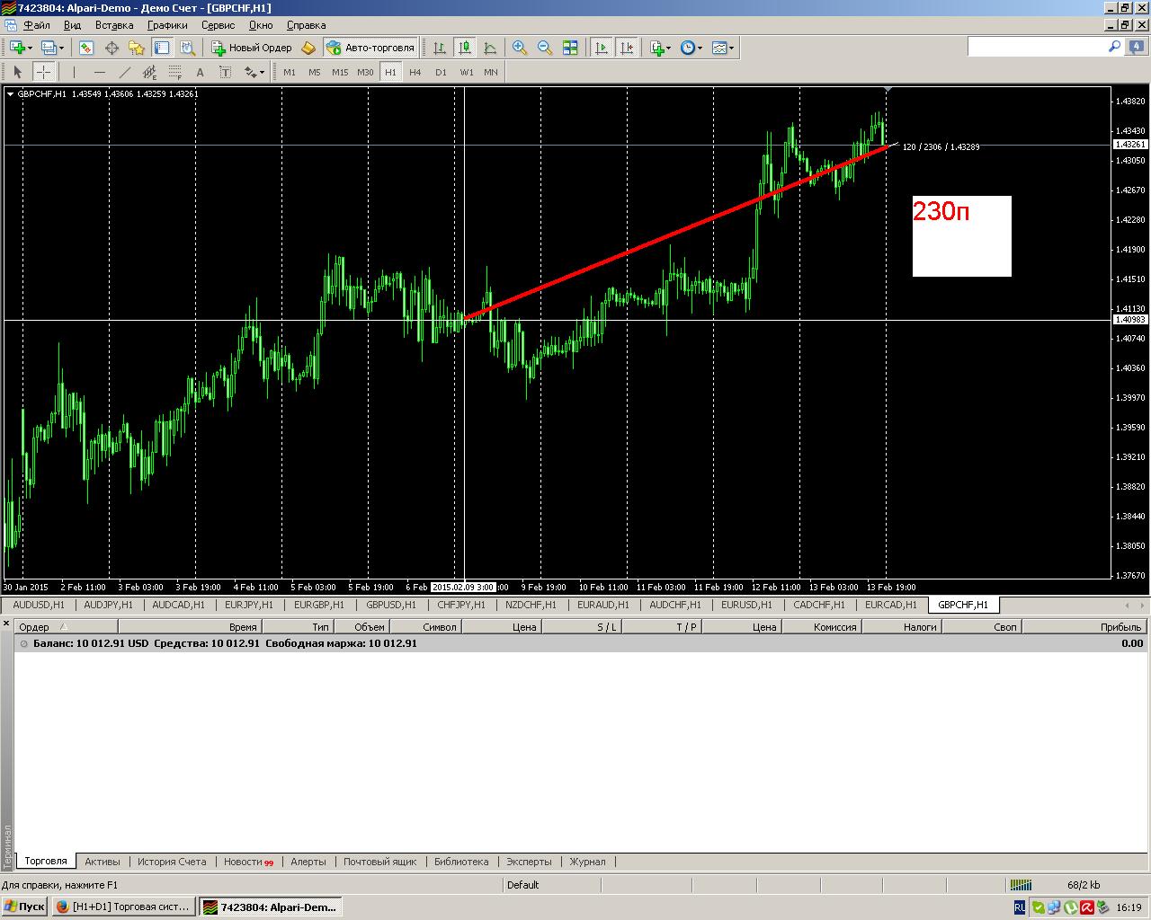The width and height of the screenshot is (1151, 920).
Task: Tile chart windows icon
Action: coord(570,48)
